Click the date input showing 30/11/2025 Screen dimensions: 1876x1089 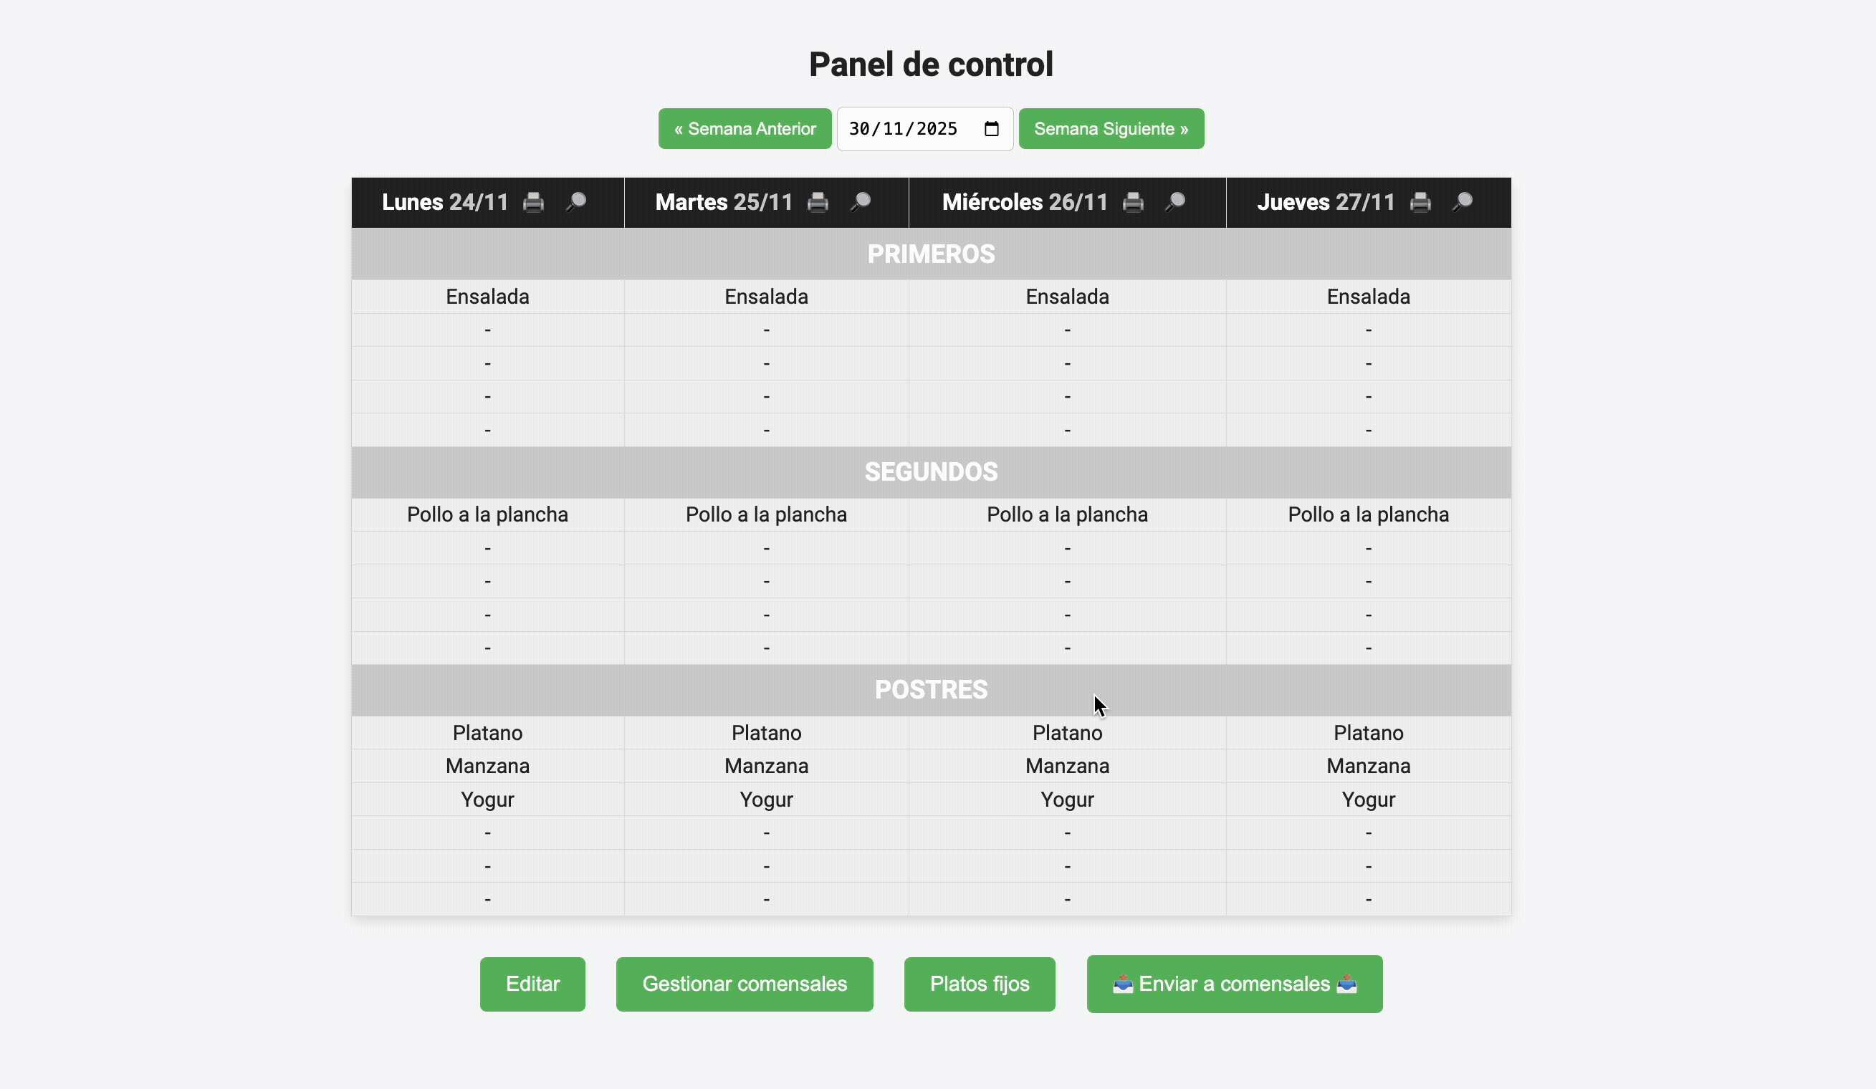[924, 129]
